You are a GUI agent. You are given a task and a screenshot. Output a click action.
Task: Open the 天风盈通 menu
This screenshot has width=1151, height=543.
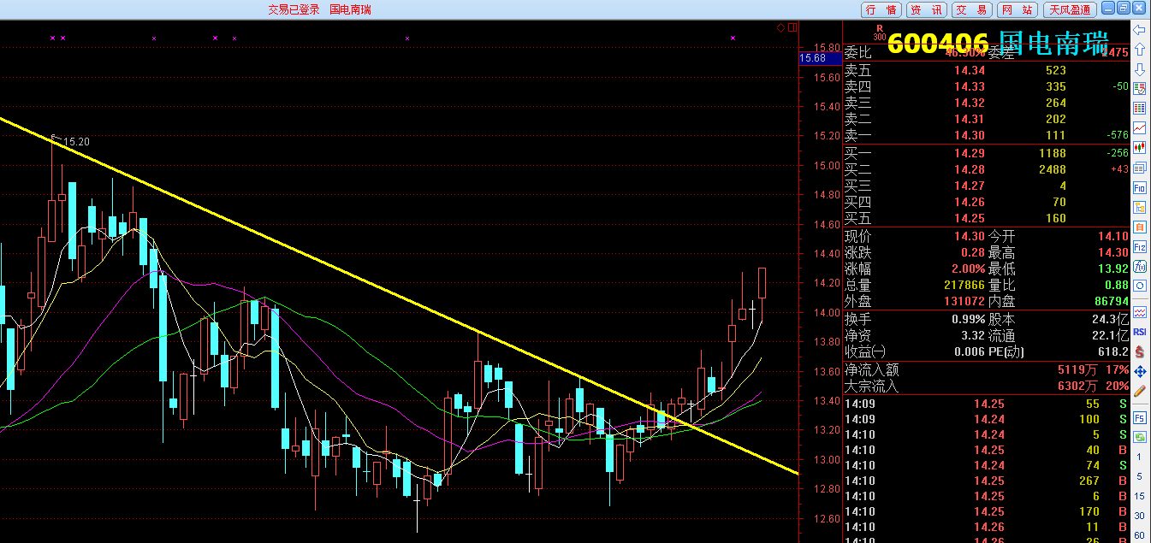(x=1071, y=9)
